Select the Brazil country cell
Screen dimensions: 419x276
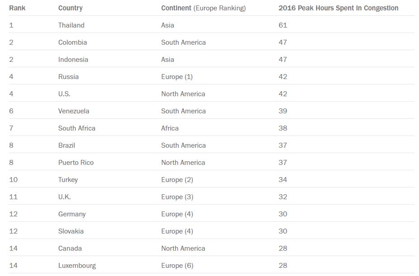(66, 145)
